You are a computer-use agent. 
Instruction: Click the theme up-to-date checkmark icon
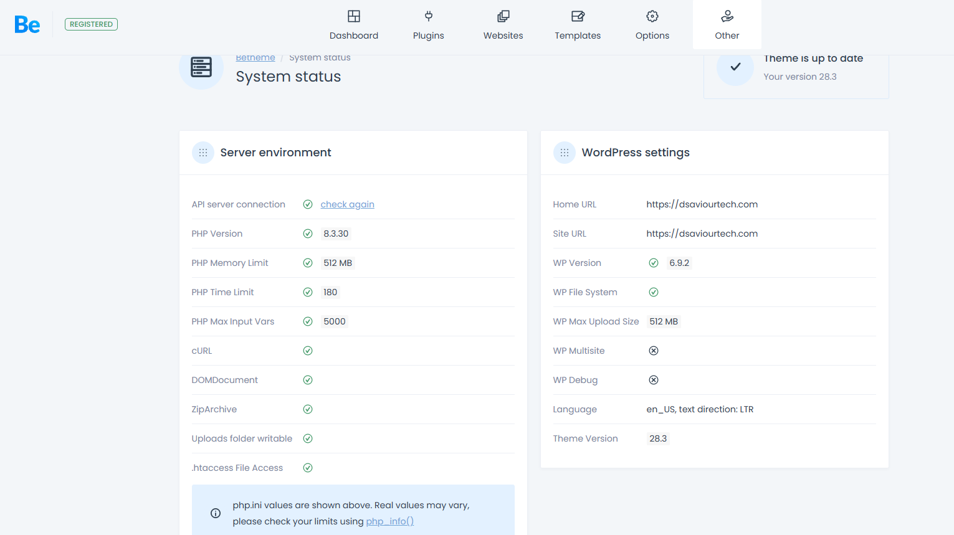(735, 67)
